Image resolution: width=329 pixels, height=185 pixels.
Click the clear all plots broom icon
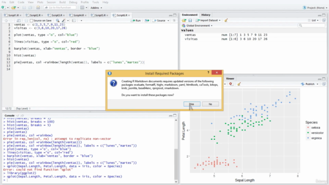(239, 84)
